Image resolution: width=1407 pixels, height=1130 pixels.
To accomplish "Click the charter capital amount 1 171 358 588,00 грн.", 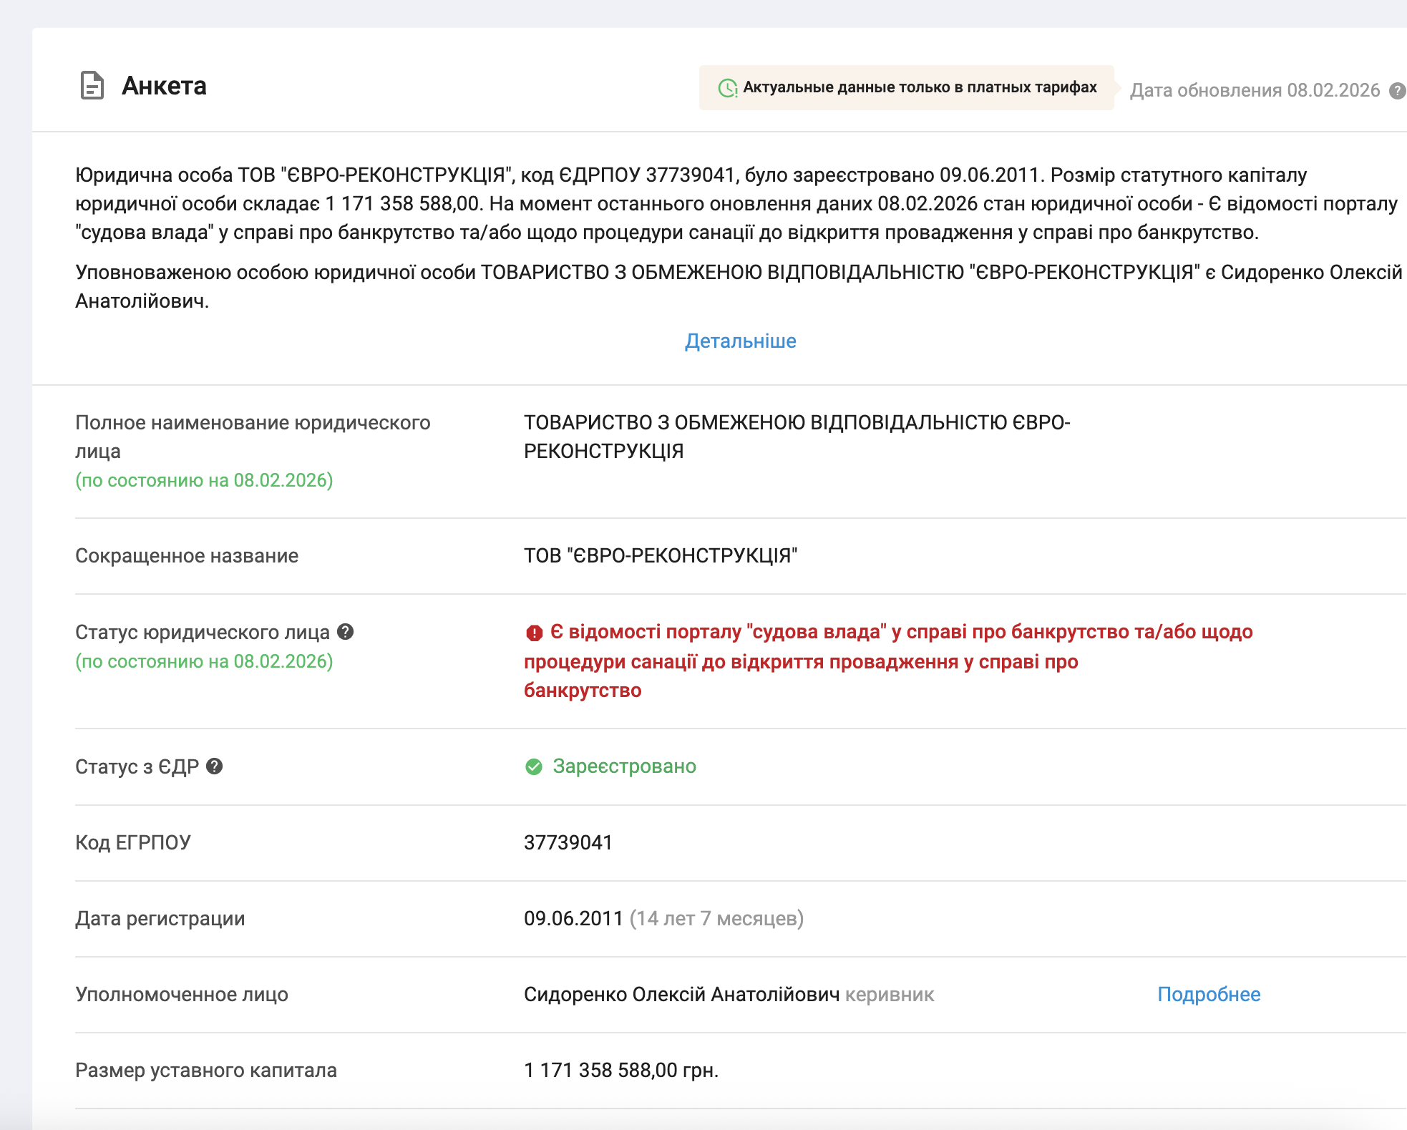I will click(x=620, y=1071).
